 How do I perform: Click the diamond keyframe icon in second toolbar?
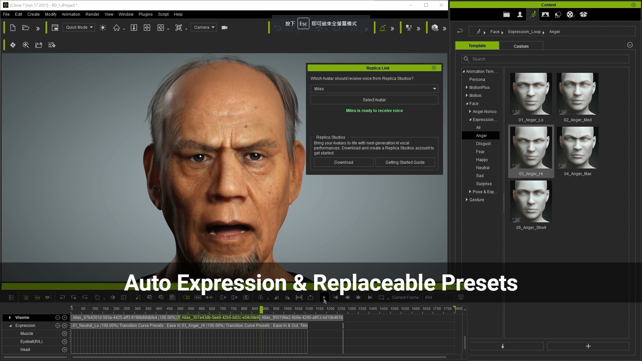pos(13,45)
